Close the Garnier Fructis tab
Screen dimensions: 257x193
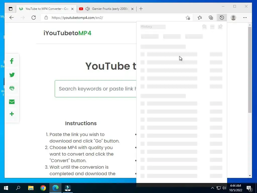(133, 9)
